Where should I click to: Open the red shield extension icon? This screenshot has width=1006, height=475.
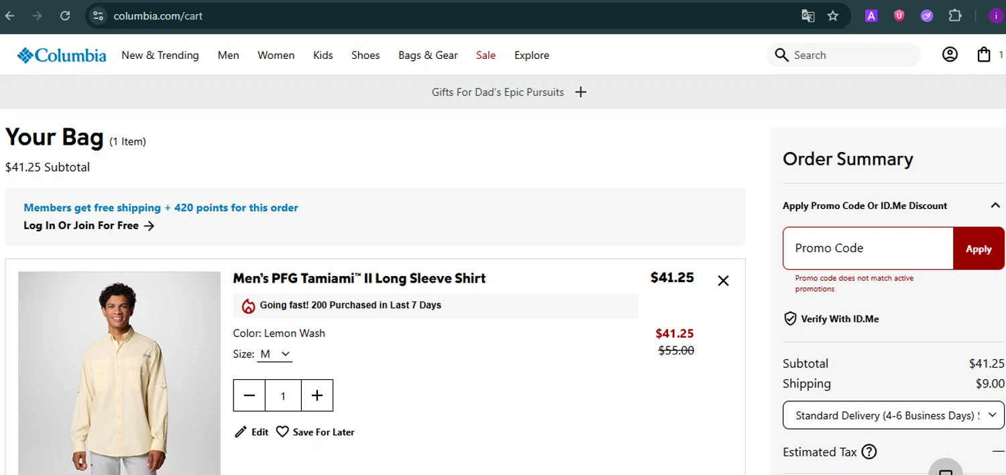(x=899, y=16)
